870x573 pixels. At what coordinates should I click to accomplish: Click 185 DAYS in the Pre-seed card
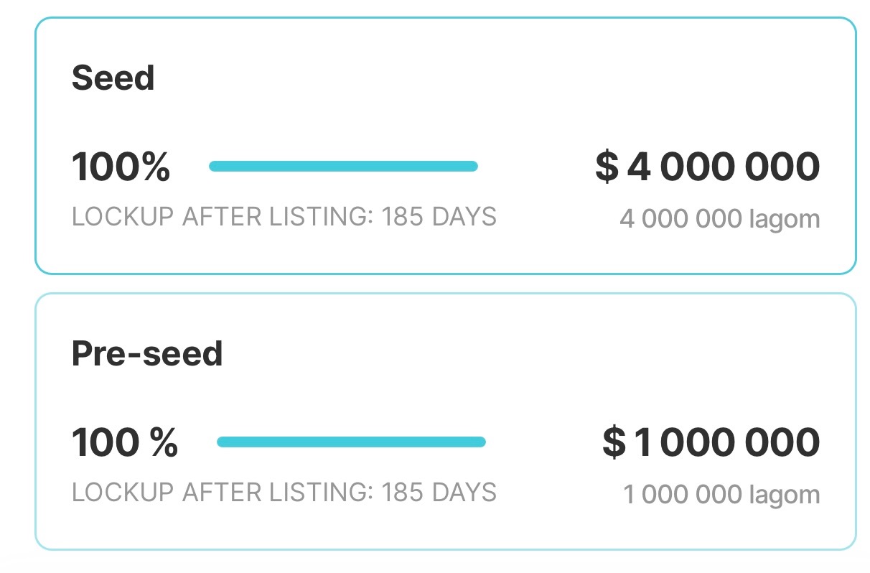(439, 493)
